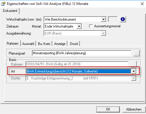This screenshot has height=114, width=146.
Task: Open the Bu.-Kreis tab
Action: pos(44,44)
